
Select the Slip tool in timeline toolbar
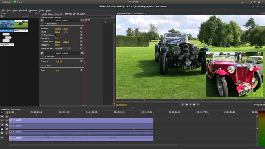pos(2,121)
